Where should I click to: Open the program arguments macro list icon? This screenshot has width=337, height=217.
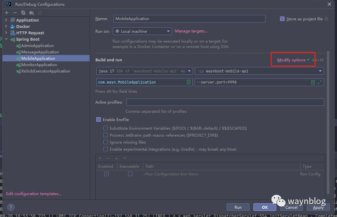(313, 82)
